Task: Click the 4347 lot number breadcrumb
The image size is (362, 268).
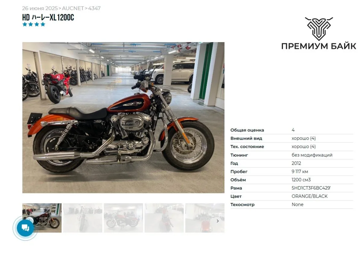Action: pyautogui.click(x=94, y=8)
